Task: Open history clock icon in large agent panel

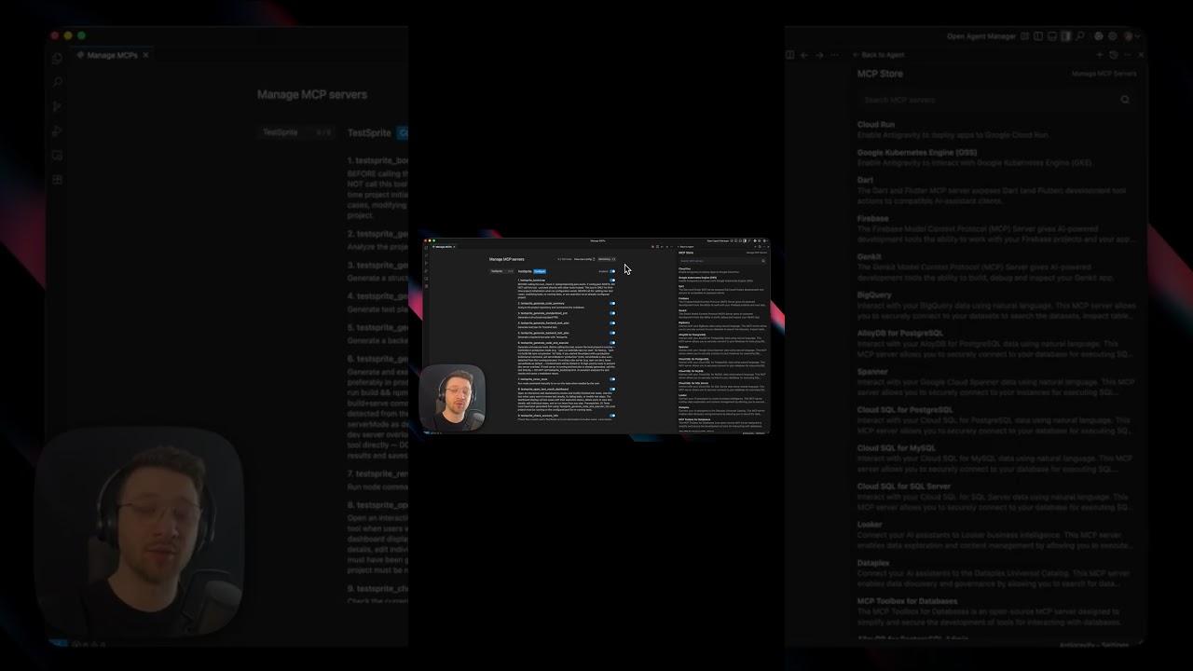Action: [1114, 55]
